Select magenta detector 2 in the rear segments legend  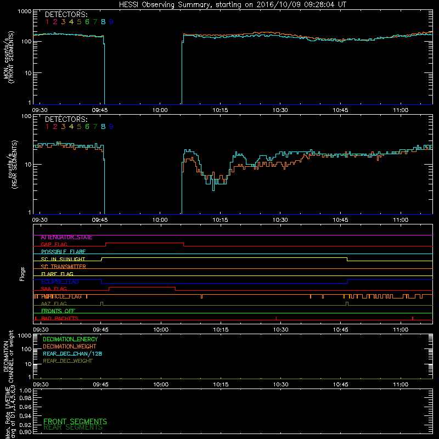[x=55, y=127]
